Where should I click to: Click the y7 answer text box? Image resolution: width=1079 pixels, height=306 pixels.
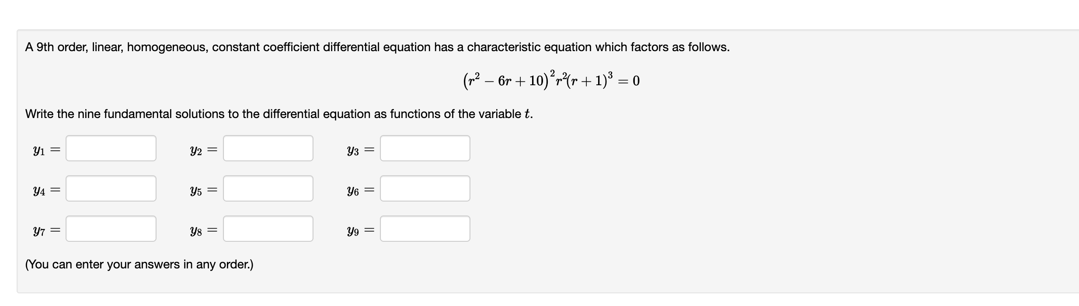point(111,229)
